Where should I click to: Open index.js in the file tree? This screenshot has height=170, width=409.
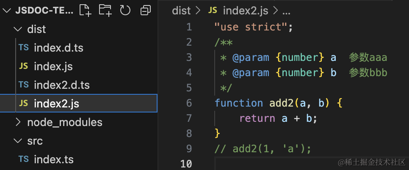[53, 66]
